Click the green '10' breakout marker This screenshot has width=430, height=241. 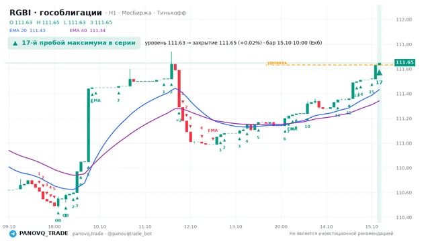(x=307, y=127)
